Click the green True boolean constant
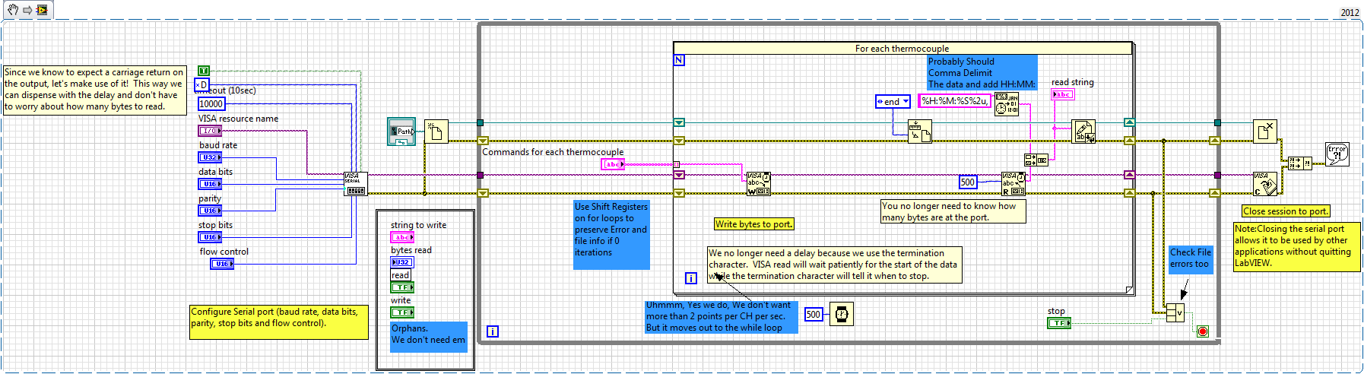1364x374 pixels. pos(203,71)
